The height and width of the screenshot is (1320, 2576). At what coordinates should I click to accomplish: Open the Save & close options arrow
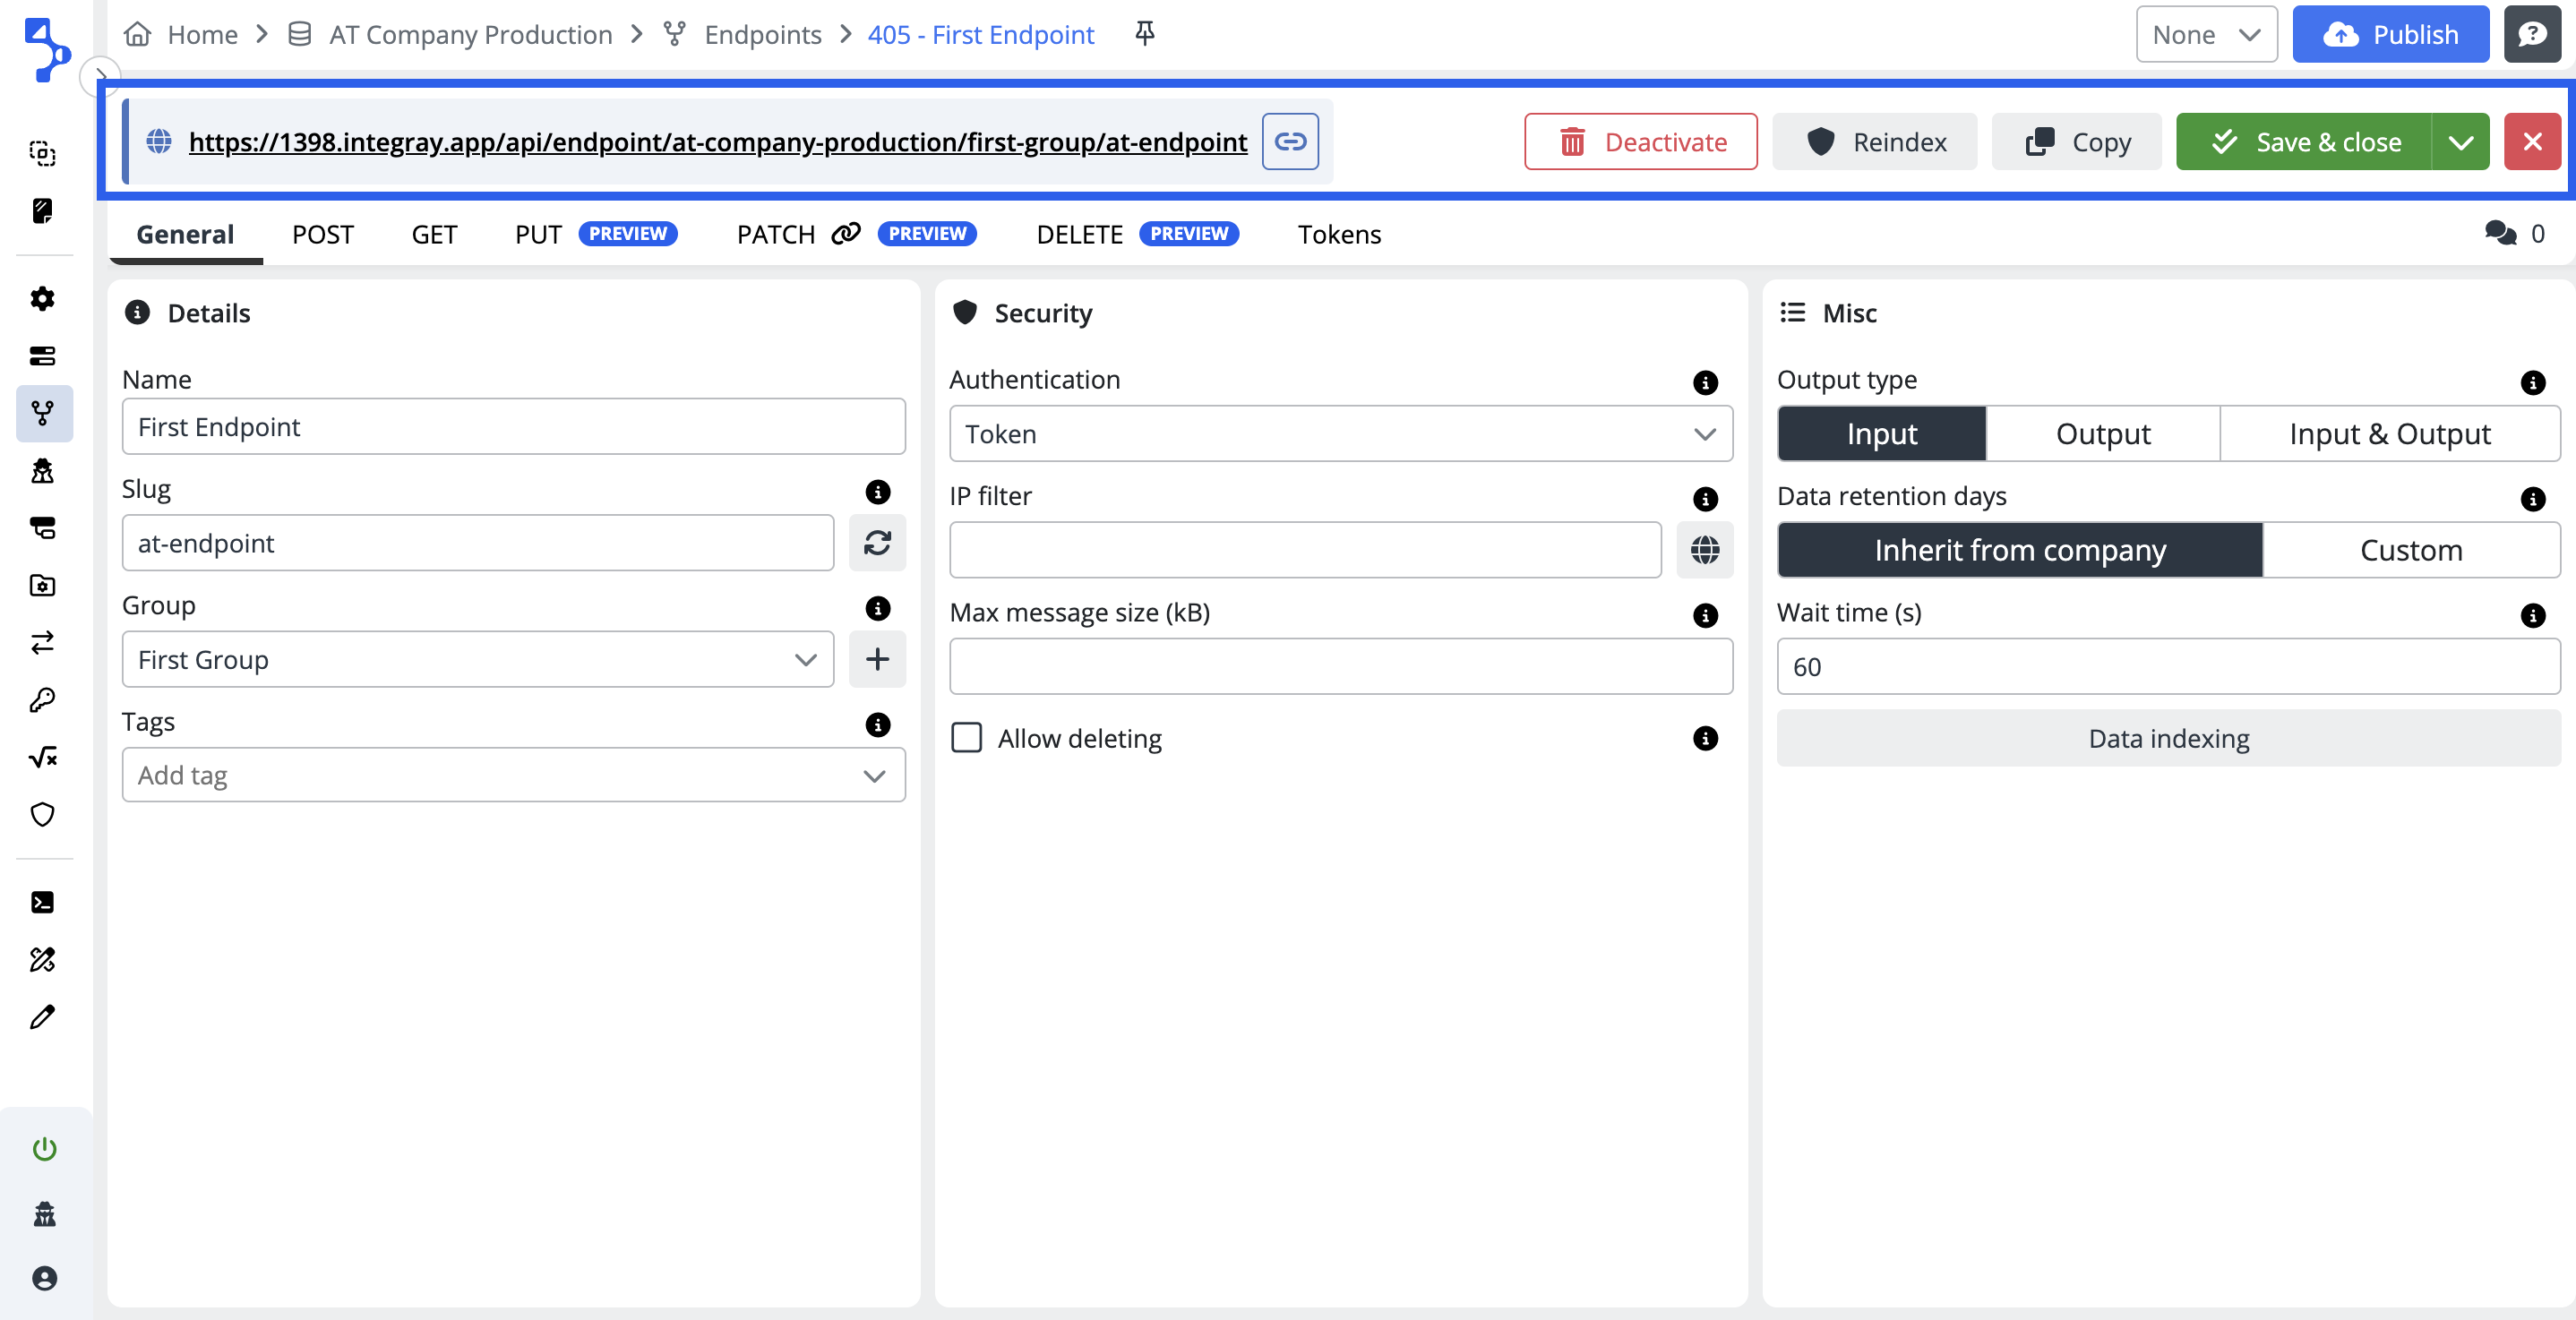(x=2461, y=142)
